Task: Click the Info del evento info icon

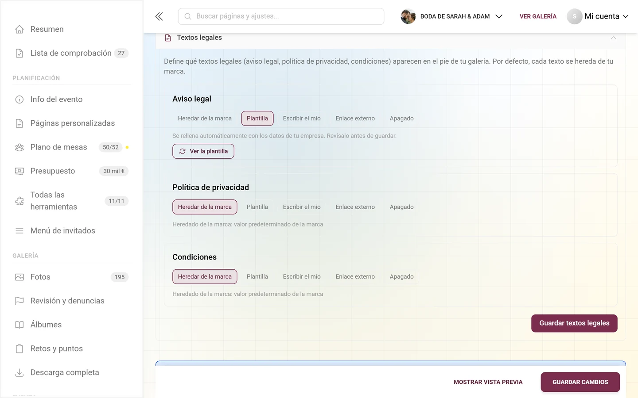Action: [x=19, y=99]
